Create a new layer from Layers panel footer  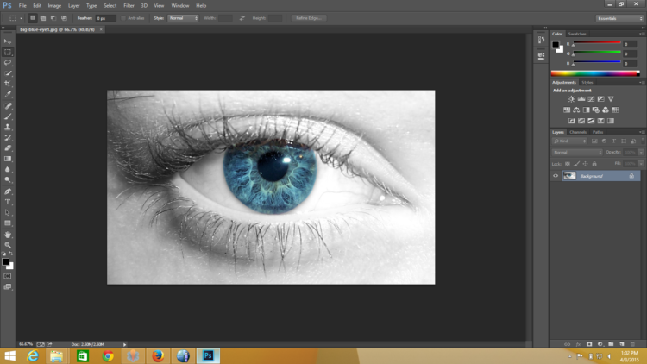click(622, 344)
